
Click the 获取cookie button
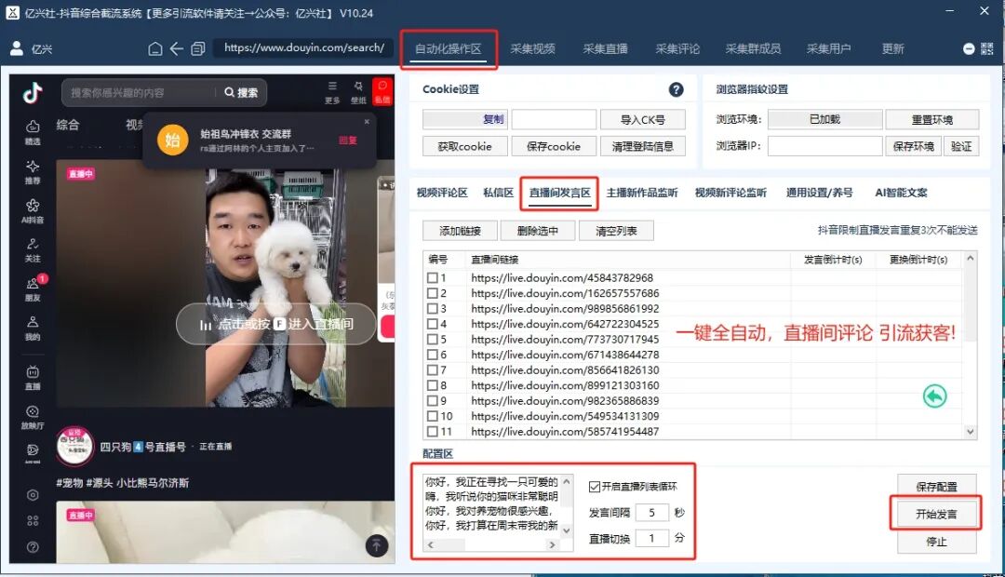tap(464, 147)
